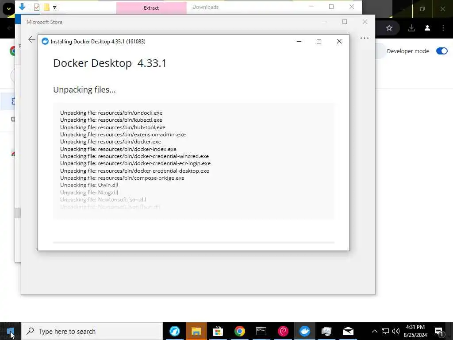Open the first blue circular taskbar app
The height and width of the screenshot is (340, 453).
tap(174, 331)
